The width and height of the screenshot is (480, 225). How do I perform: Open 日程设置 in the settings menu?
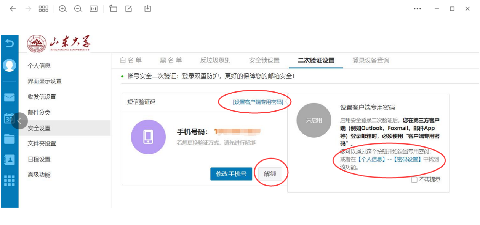point(39,159)
